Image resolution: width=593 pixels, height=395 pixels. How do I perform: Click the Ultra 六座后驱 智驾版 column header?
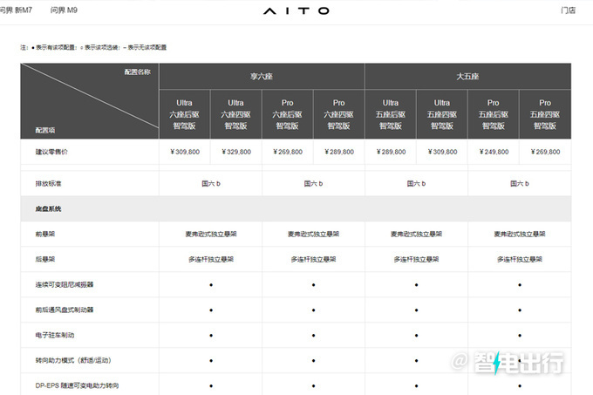coord(185,114)
